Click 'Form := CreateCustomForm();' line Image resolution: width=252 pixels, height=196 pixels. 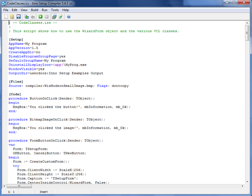(41, 162)
